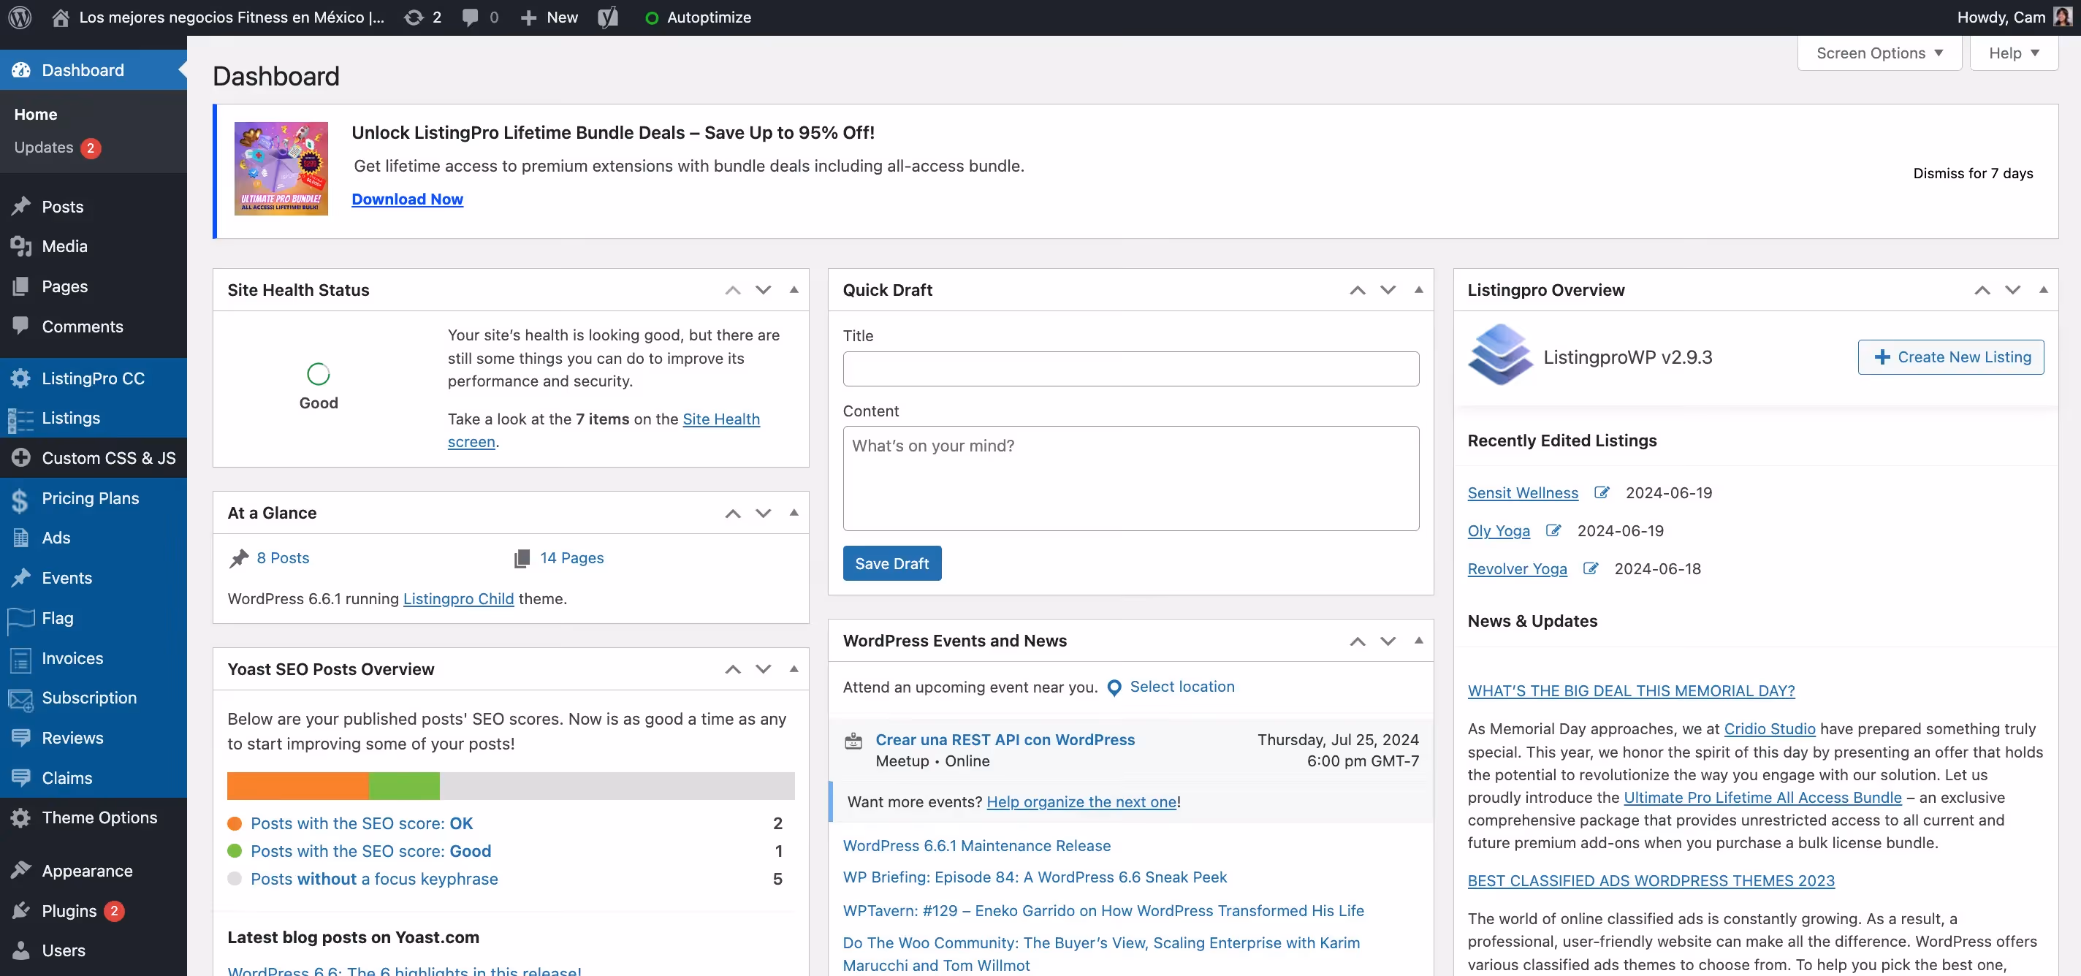2081x976 pixels.
Task: Open the Screen Options dropdown
Action: point(1879,53)
